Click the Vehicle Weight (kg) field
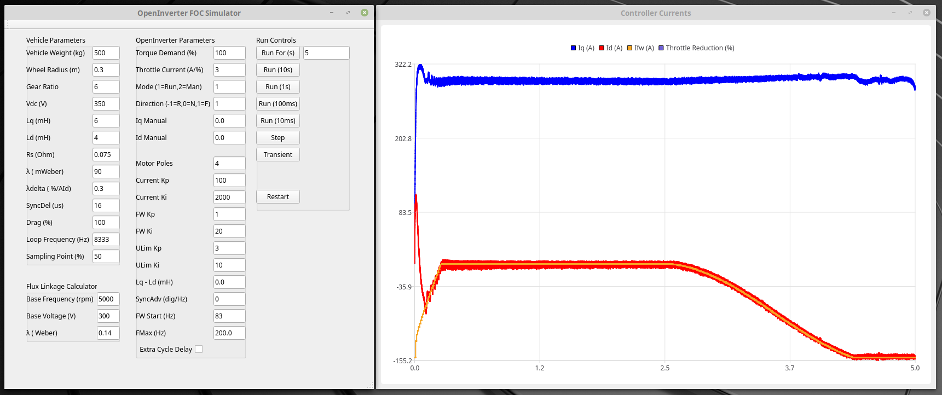Image resolution: width=942 pixels, height=395 pixels. pyautogui.click(x=106, y=53)
